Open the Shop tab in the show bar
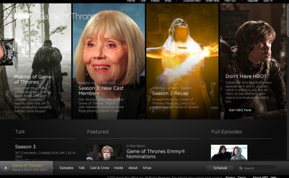The width and height of the screenshot is (289, 178). [147, 168]
